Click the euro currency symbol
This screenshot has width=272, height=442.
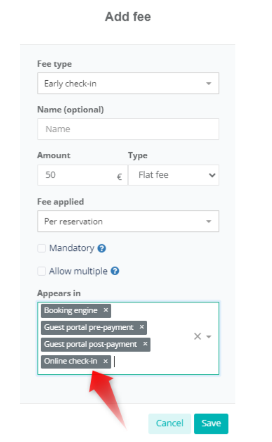click(x=119, y=177)
